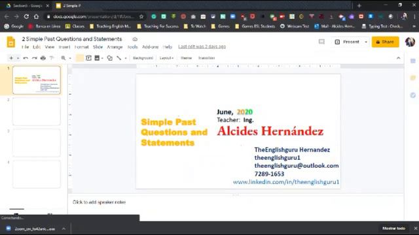Click the Present button

348,42
